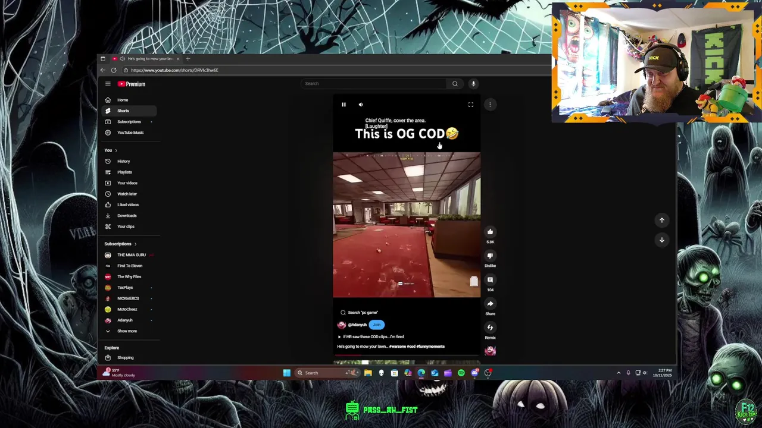The height and width of the screenshot is (428, 762).
Task: Open THE MMA GURU channel
Action: point(129,255)
